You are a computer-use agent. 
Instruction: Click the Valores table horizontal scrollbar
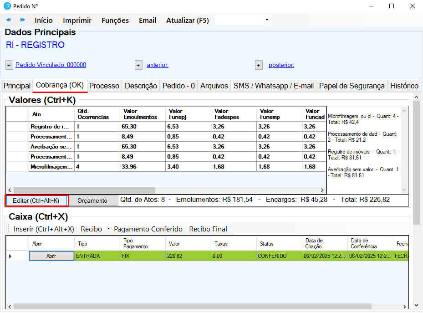(x=84, y=190)
